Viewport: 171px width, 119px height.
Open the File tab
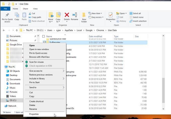pos(5,9)
